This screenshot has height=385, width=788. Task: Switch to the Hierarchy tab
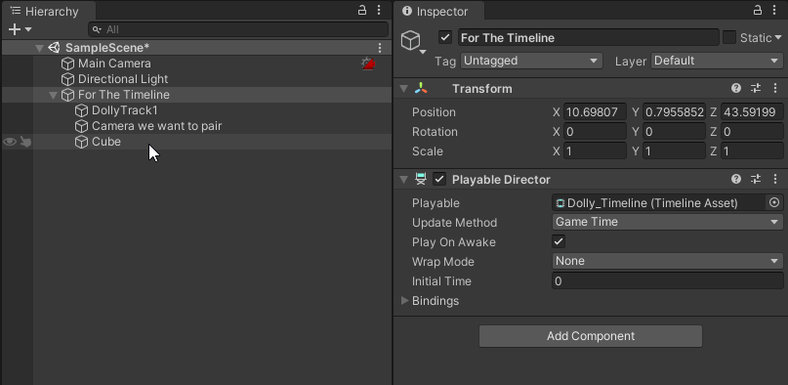49,11
